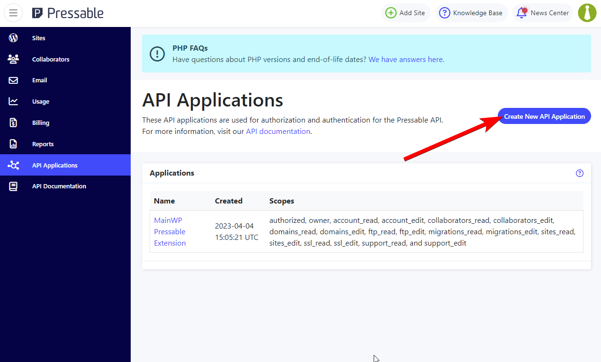Open Reports using the bar-graph icon
Image resolution: width=601 pixels, height=362 pixels.
coord(13,143)
